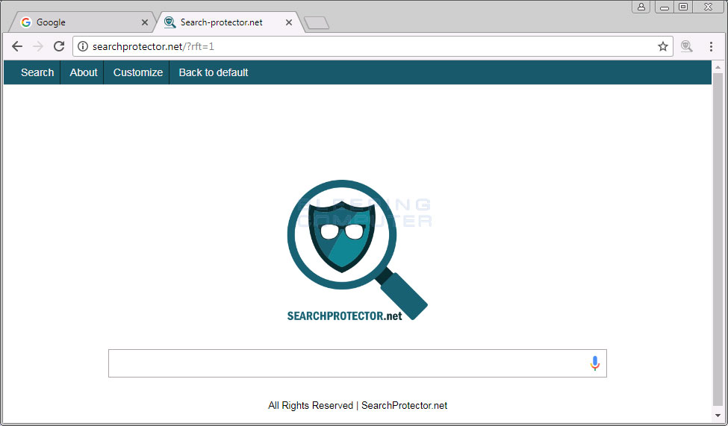Click Search in the navigation bar
Image resolution: width=728 pixels, height=426 pixels.
pos(37,72)
